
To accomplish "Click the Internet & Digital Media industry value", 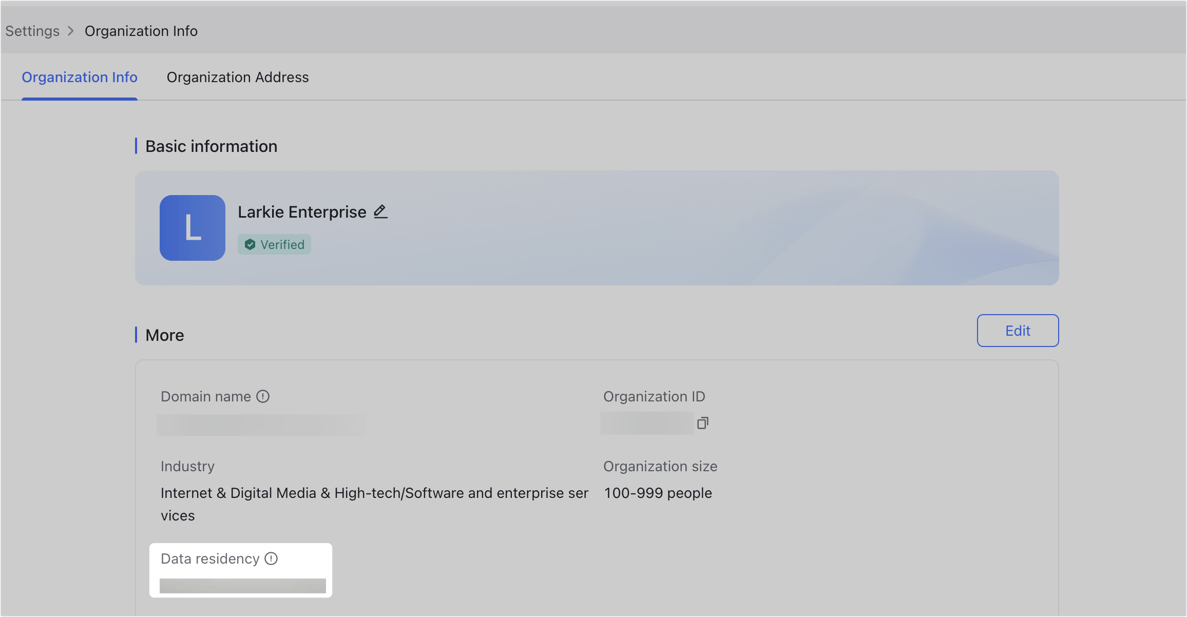I will [374, 504].
